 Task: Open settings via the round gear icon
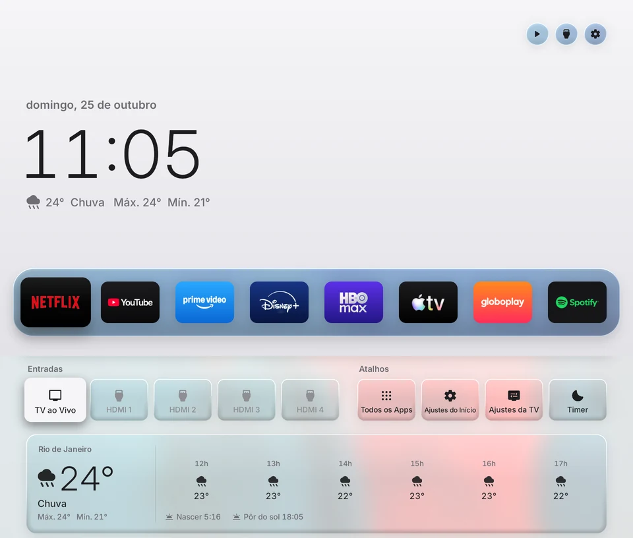595,34
